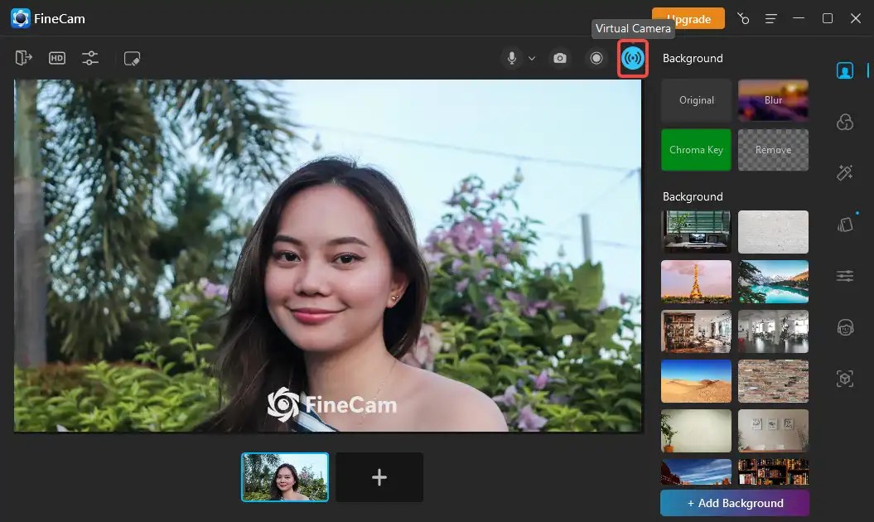Viewport: 874px width, 522px height.
Task: Select the avatar face panel icon
Action: tap(844, 326)
